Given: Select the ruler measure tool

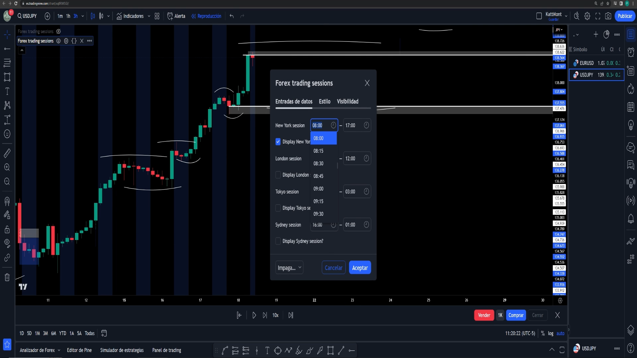Looking at the screenshot, I should [x=7, y=153].
